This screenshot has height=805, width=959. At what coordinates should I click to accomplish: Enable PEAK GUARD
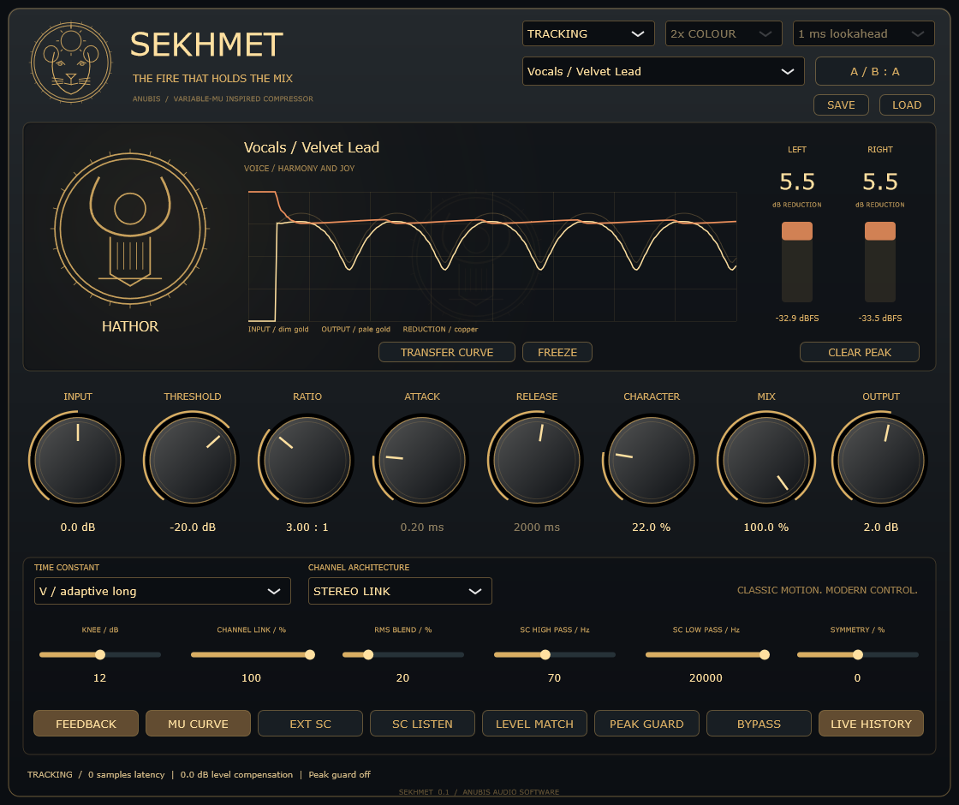click(646, 724)
